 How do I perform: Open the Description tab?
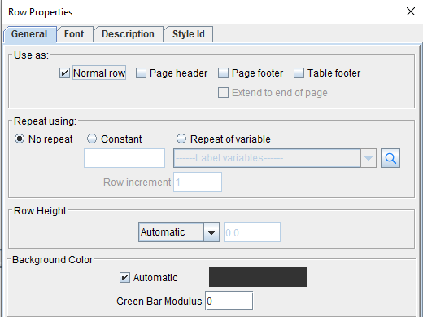click(128, 34)
